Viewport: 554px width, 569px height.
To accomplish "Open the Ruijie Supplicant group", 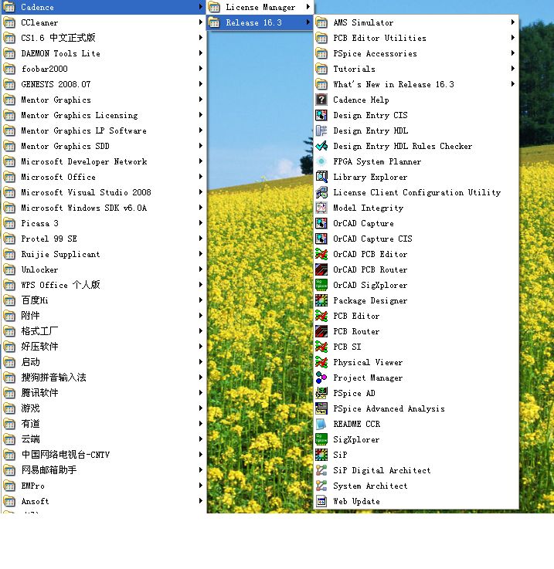I will [104, 254].
